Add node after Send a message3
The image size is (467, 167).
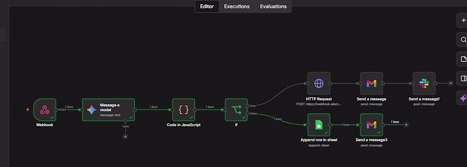[406, 125]
